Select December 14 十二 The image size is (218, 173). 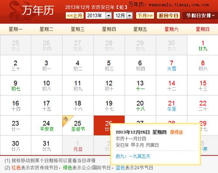click(171, 85)
